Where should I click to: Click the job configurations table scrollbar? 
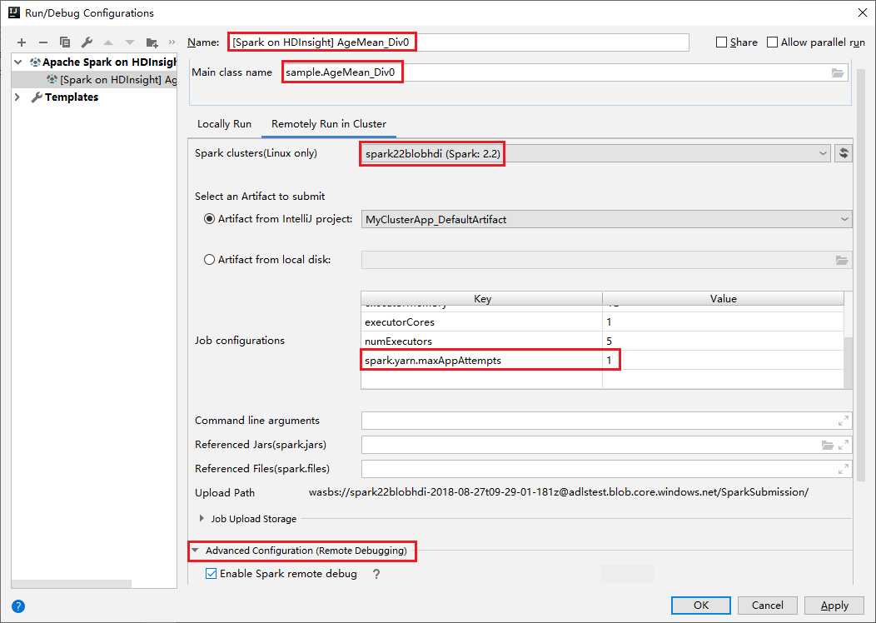[x=848, y=363]
